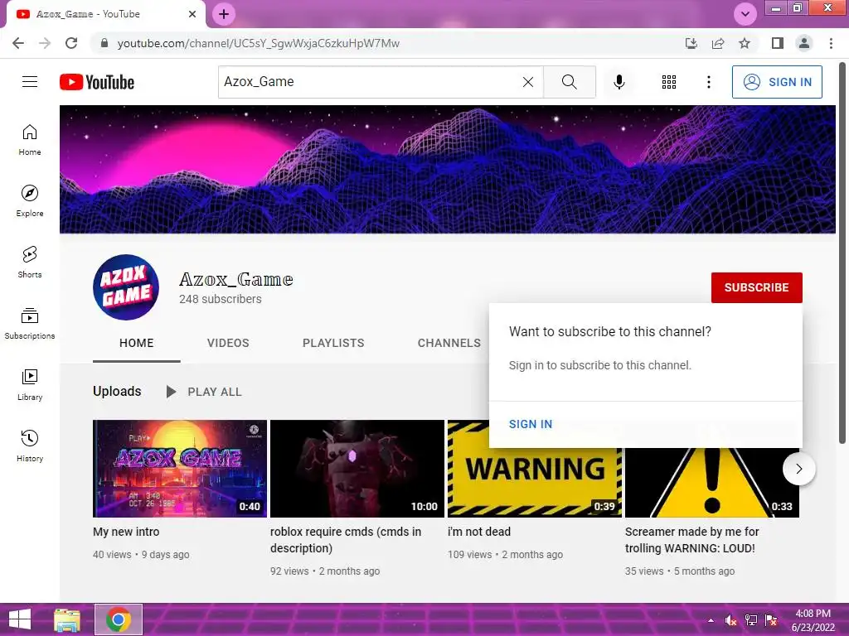Clear the search box with X

(x=528, y=82)
